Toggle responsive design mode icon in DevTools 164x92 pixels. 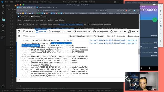coord(129,31)
